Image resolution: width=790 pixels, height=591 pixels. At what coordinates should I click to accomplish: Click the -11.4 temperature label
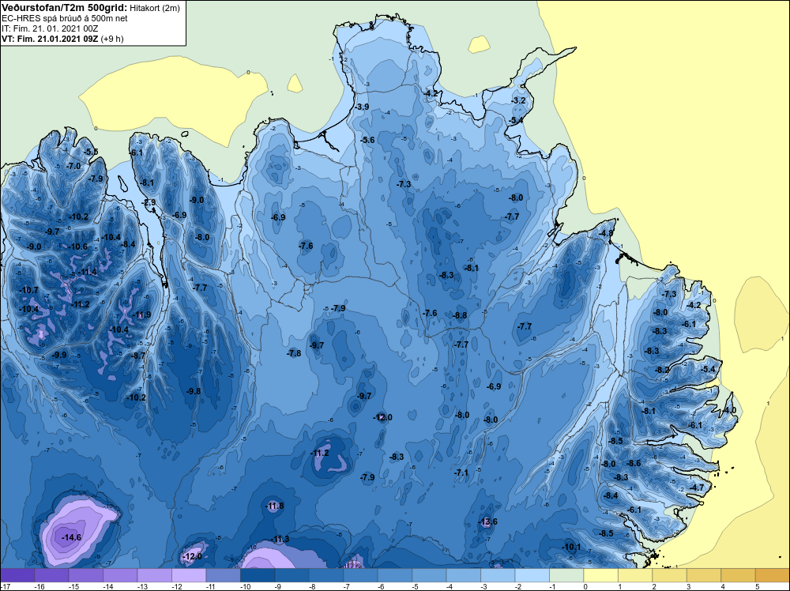(x=87, y=272)
